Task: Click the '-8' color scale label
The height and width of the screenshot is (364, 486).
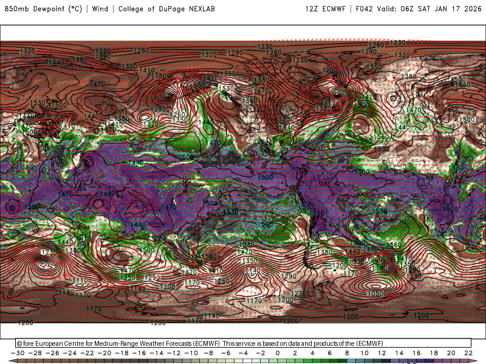Action: click(x=208, y=353)
